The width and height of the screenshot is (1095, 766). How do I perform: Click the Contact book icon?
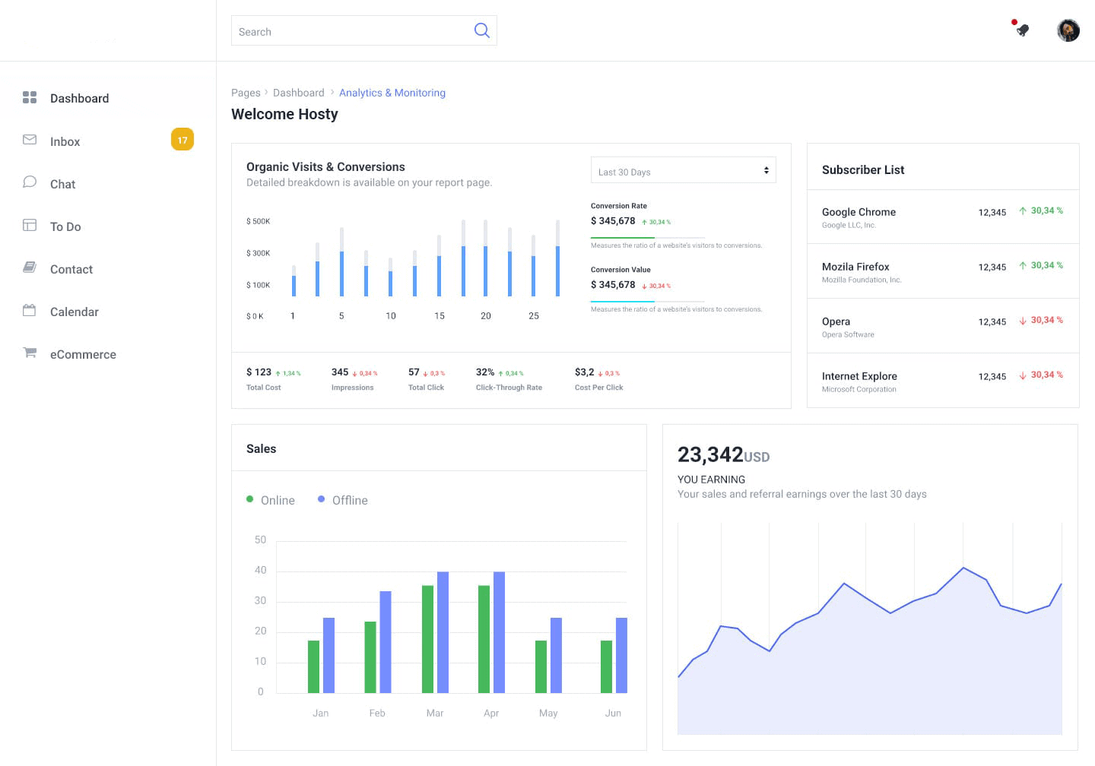[x=29, y=267]
